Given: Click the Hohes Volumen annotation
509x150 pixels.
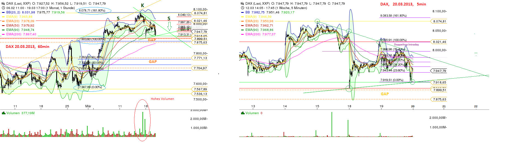Looking at the screenshot, I should [x=162, y=99].
